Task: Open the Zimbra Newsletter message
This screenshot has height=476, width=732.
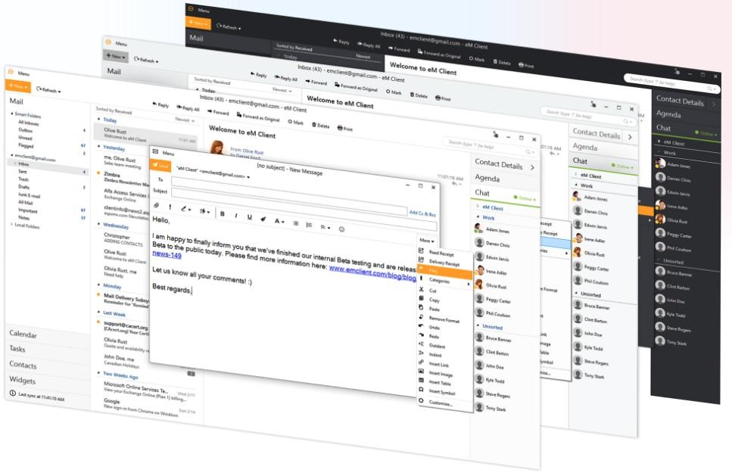Action: [126, 179]
